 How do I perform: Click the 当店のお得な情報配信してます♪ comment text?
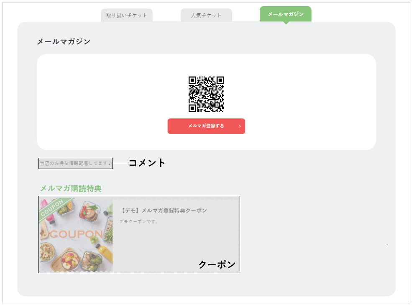76,163
